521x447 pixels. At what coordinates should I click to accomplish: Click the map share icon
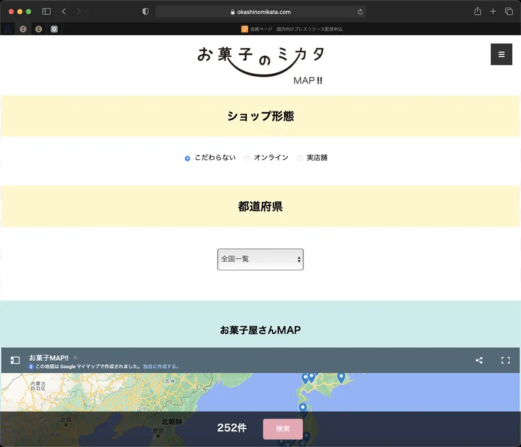479,360
